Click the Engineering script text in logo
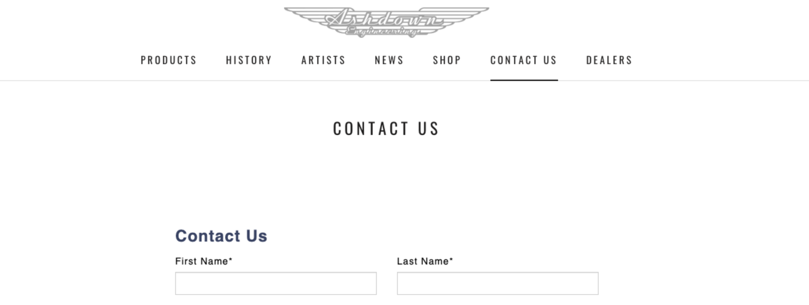Viewport: 809px width, 305px height. click(x=382, y=32)
